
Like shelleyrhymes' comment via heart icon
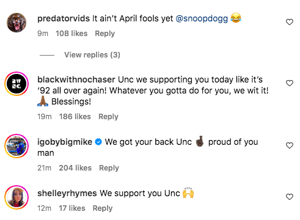tap(290, 197)
